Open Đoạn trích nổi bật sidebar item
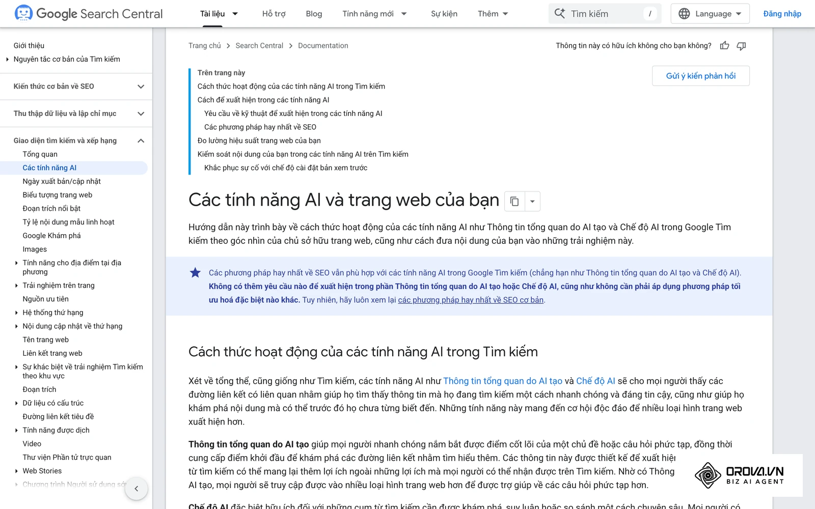Image resolution: width=815 pixels, height=509 pixels. click(x=51, y=208)
